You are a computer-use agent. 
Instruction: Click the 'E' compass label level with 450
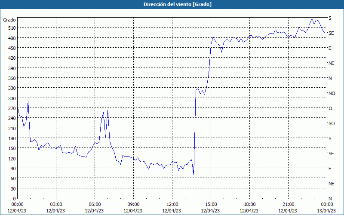pos(330,48)
